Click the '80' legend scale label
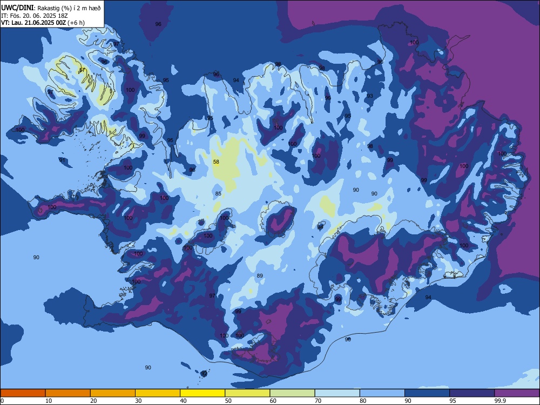 pyautogui.click(x=363, y=401)
